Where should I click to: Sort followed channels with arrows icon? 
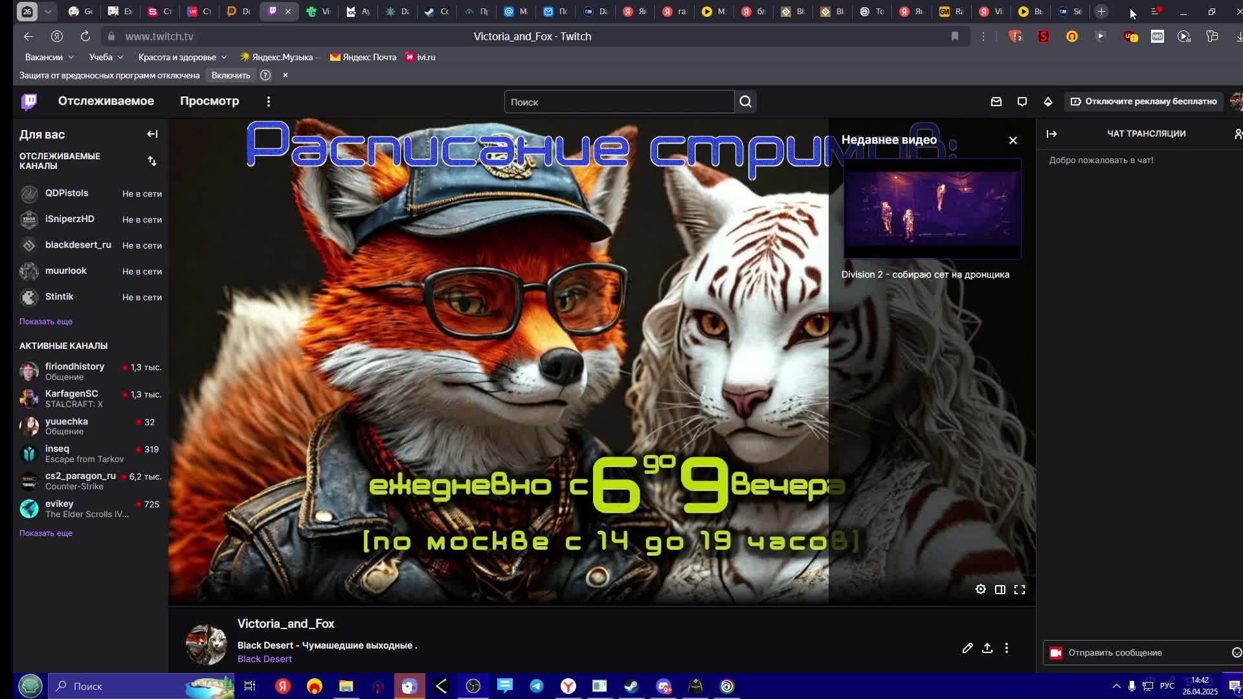(152, 161)
